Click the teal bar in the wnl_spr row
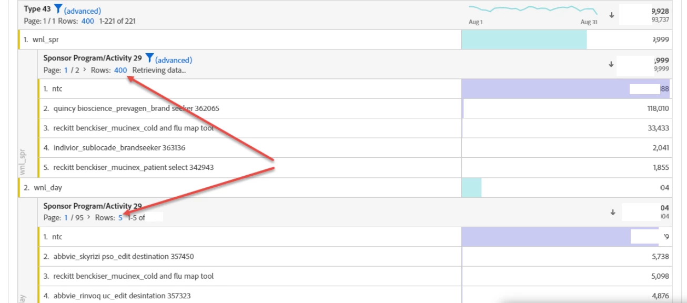687x303 pixels. (524, 39)
